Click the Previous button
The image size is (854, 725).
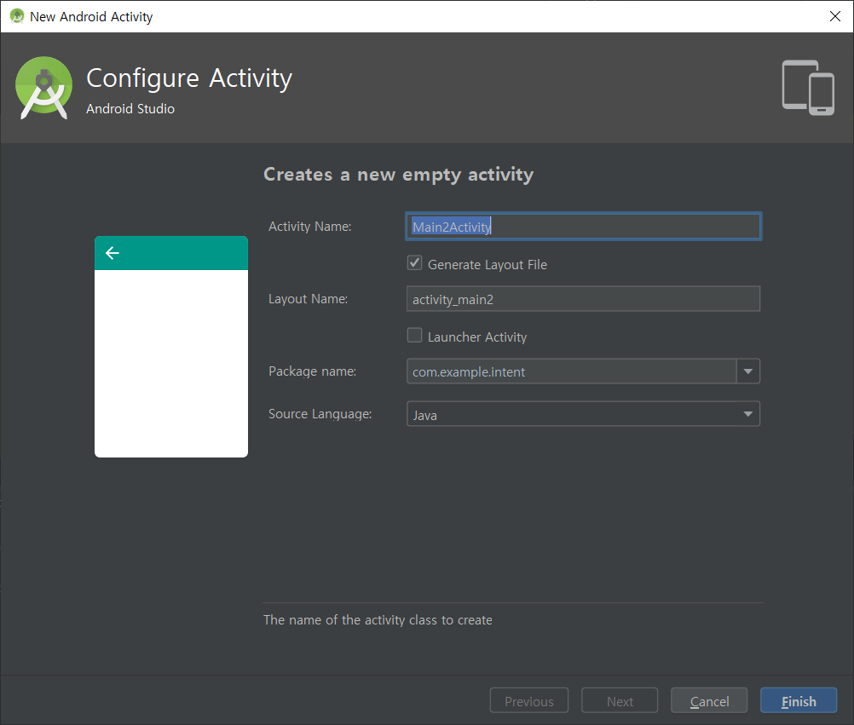tap(528, 700)
